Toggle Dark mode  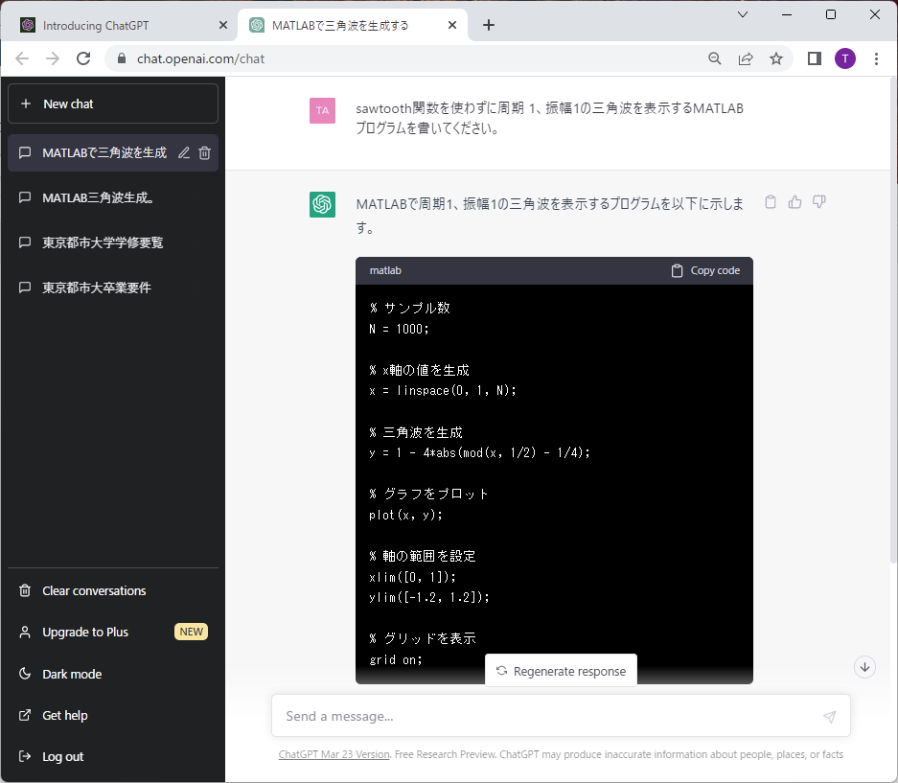(x=113, y=674)
